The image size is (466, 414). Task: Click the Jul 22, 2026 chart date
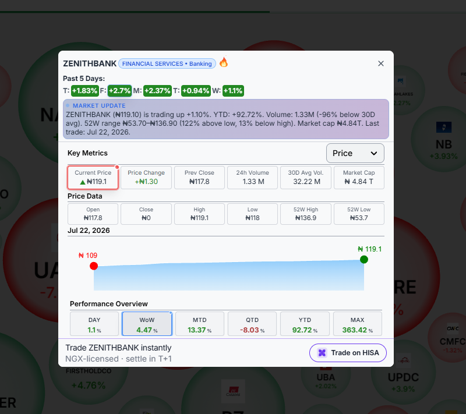(x=89, y=231)
